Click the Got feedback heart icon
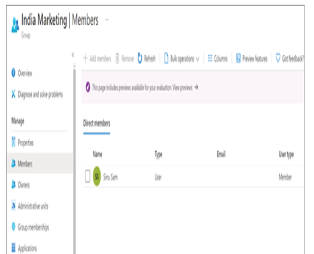This screenshot has width=314, height=254. click(x=278, y=58)
